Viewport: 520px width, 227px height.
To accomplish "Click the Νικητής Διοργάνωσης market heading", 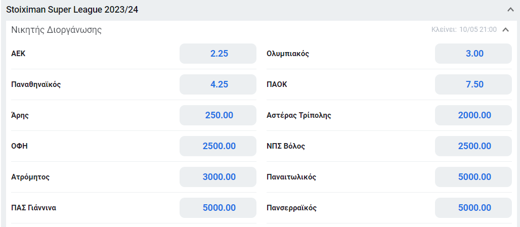I will coord(56,30).
